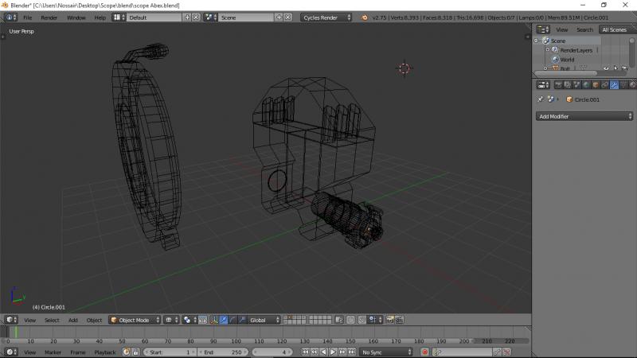Open the Cycles Render engine dropdown
The width and height of the screenshot is (637, 358).
point(326,18)
